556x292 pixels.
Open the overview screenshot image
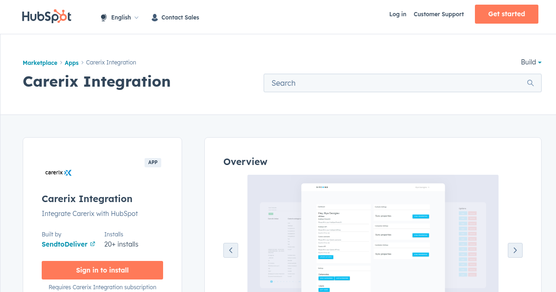373,233
